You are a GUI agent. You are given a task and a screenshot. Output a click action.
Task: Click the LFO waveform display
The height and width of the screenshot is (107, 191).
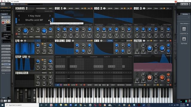[25, 48]
